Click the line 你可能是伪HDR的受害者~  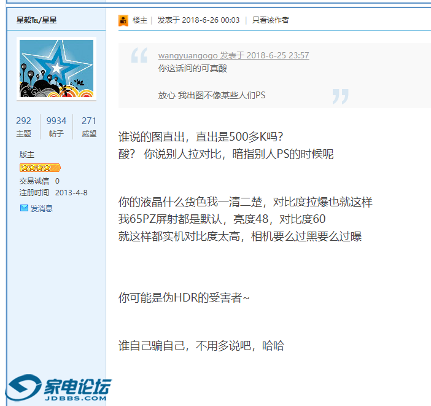pos(184,298)
